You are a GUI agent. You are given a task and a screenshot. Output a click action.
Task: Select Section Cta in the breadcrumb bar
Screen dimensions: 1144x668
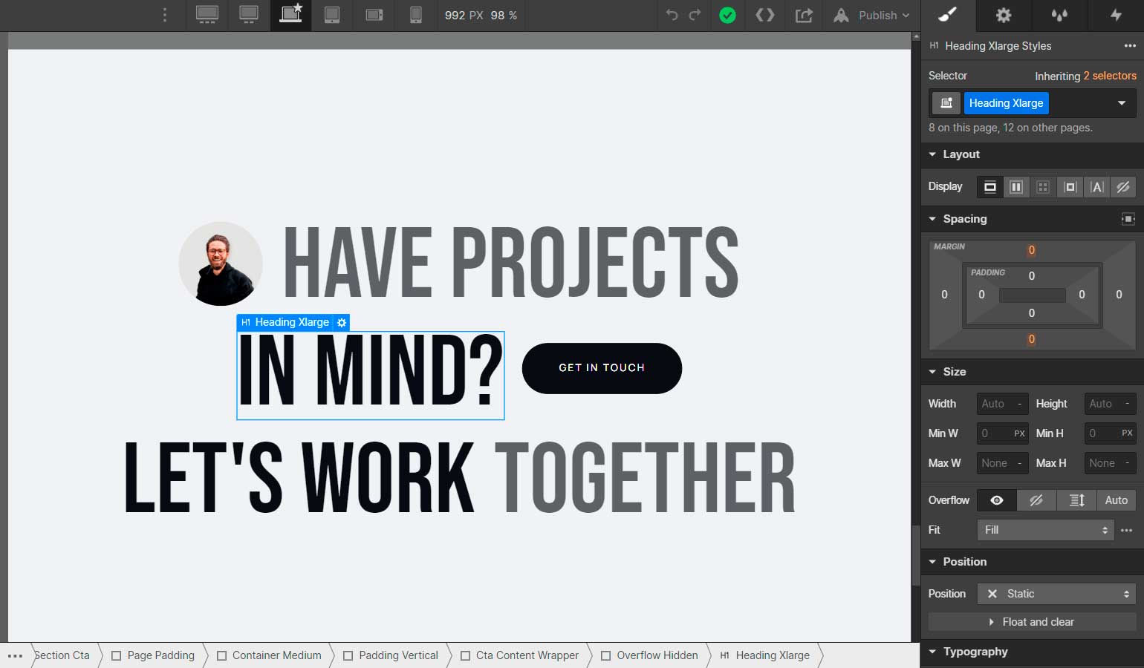[x=62, y=655]
